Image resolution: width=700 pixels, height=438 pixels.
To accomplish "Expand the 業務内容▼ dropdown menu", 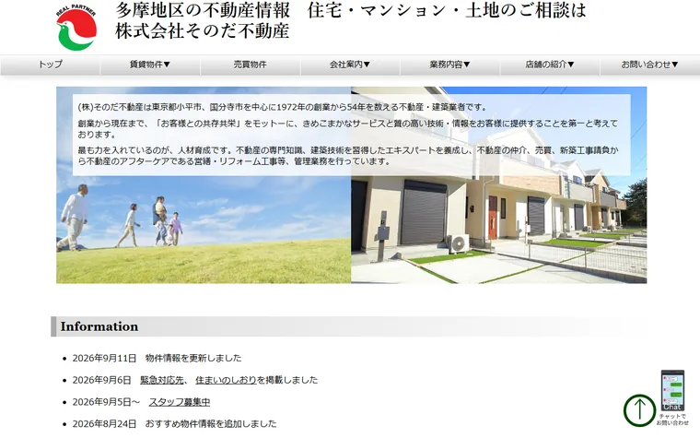I will [450, 65].
